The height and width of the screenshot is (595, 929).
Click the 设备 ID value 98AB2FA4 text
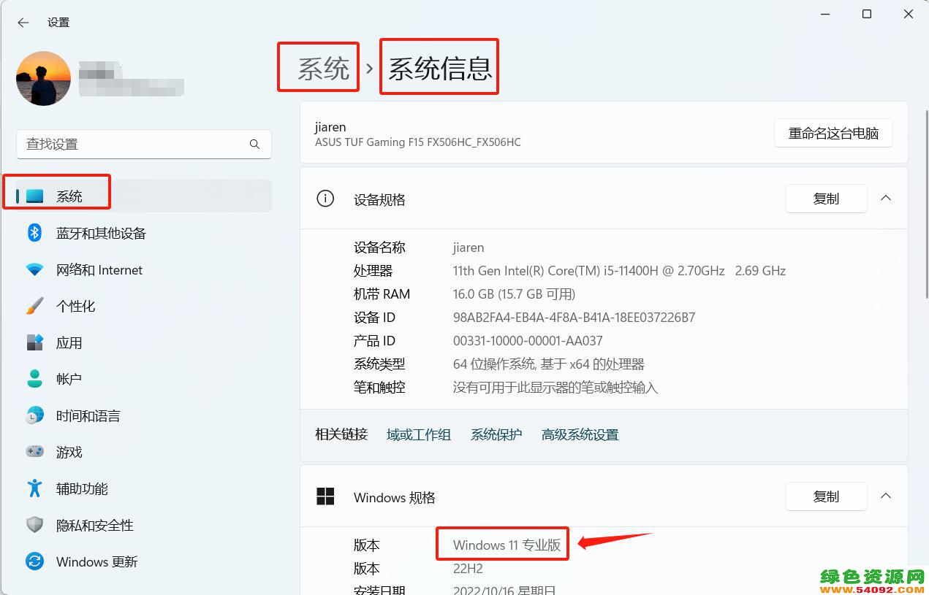click(574, 318)
